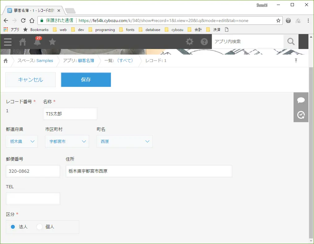Open the kintone hamburger menu icon
Viewport: 314px width, 244px height.
pos(8,42)
